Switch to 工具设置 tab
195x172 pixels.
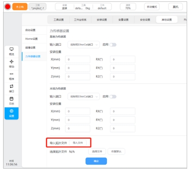pyautogui.click(x=59, y=19)
